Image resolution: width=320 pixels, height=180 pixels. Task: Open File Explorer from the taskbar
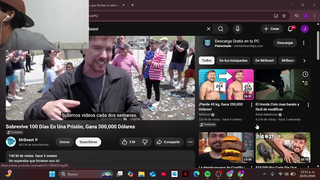(141, 174)
